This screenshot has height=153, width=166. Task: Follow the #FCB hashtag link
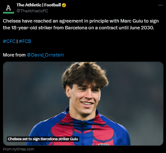pos(25,41)
